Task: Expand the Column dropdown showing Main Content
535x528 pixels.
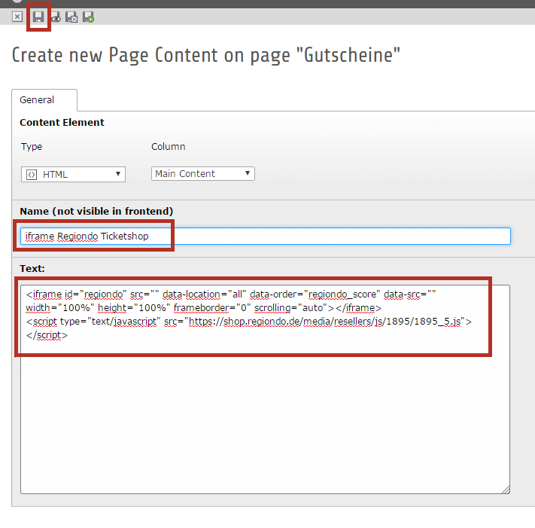Action: (x=202, y=174)
